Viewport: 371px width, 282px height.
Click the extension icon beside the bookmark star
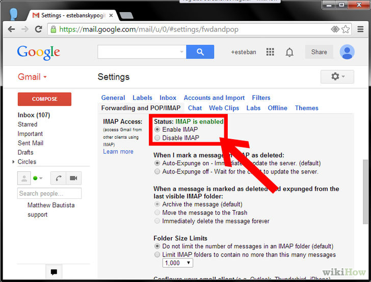335,30
